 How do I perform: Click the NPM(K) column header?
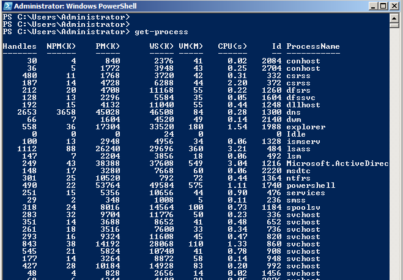(61, 46)
